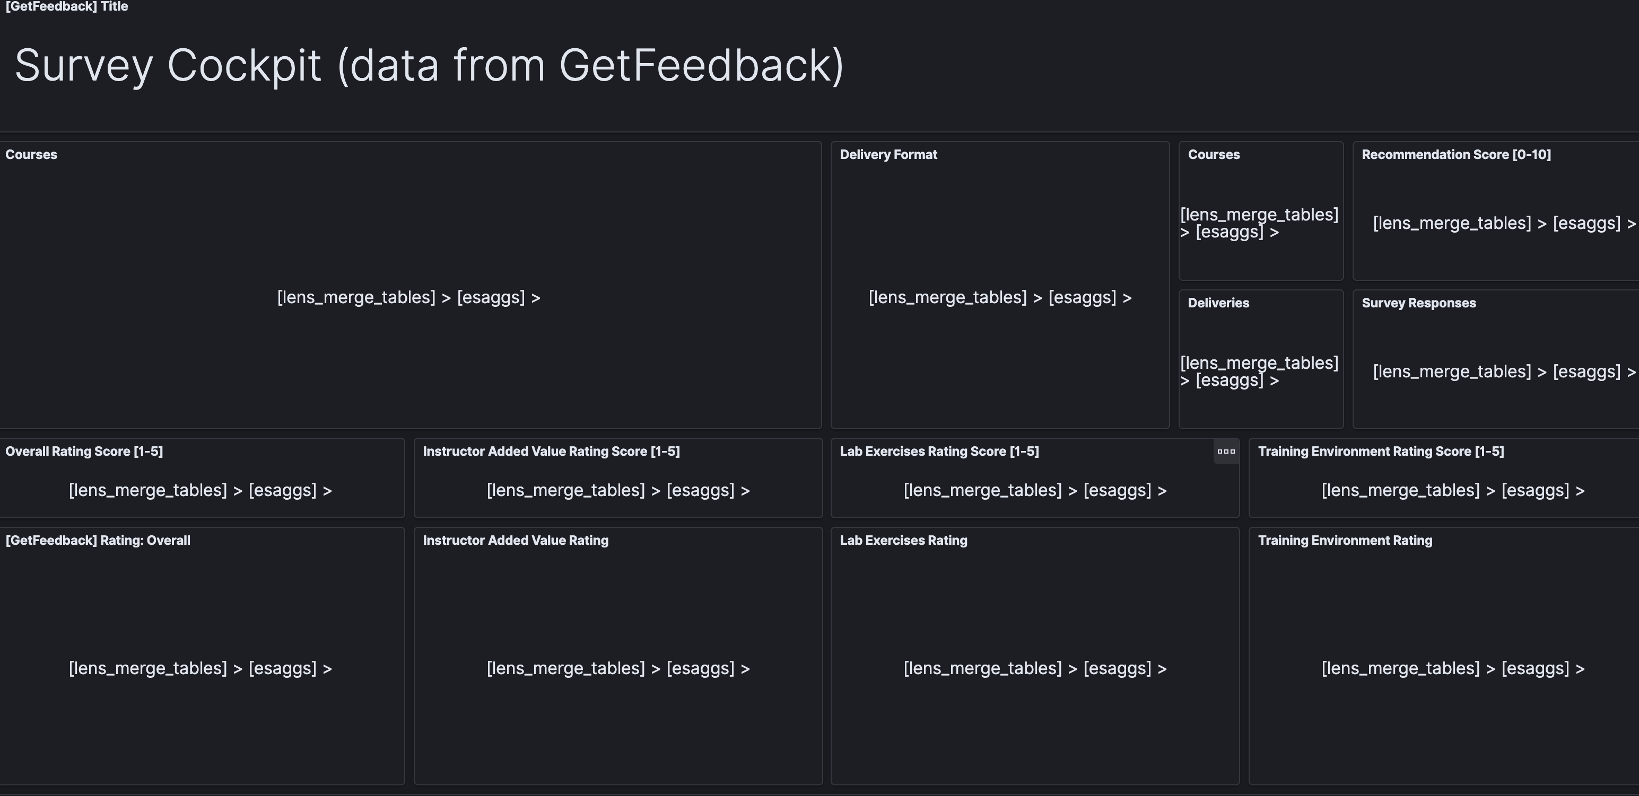Screen dimensions: 1639x796
Task: Click the [GetFeedback] Title panel header
Action: (66, 6)
